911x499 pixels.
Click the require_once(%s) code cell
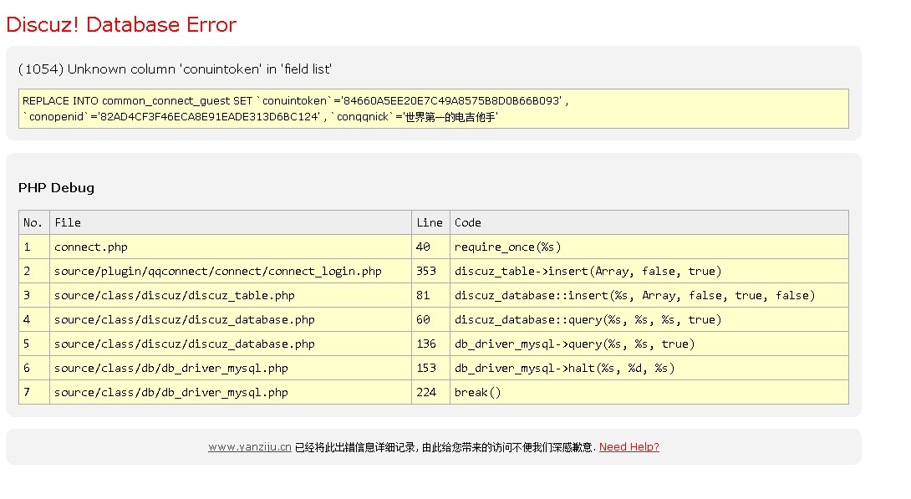507,247
